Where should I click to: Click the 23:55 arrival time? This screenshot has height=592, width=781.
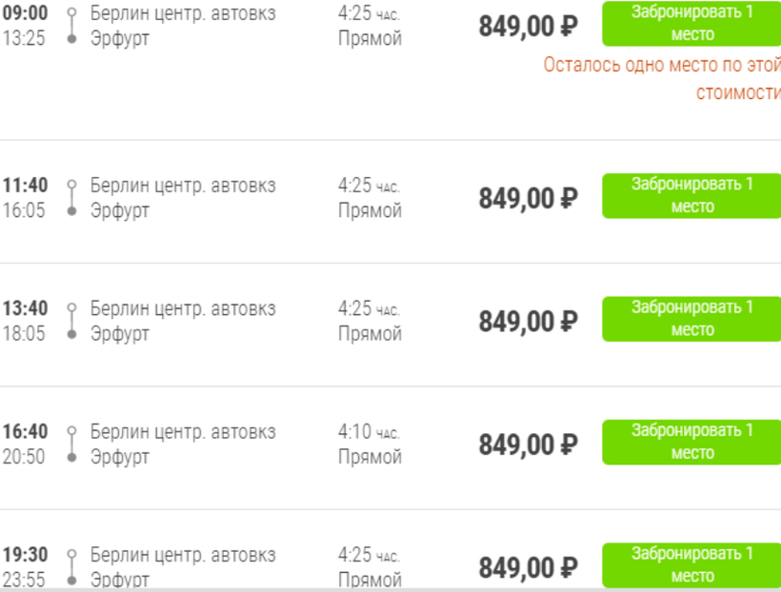pyautogui.click(x=24, y=580)
